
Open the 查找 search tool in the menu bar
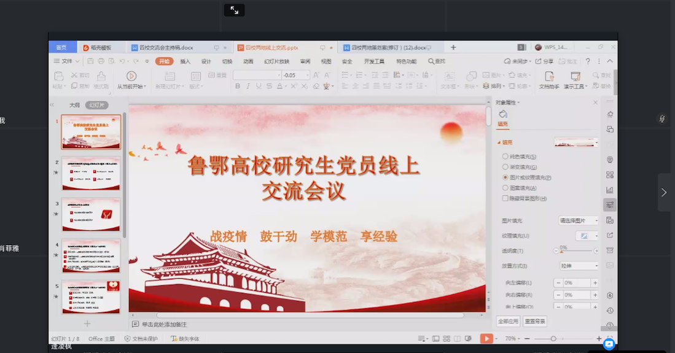click(437, 61)
